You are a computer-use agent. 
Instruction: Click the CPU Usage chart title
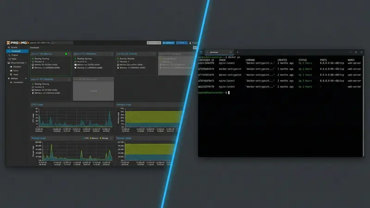(x=37, y=104)
